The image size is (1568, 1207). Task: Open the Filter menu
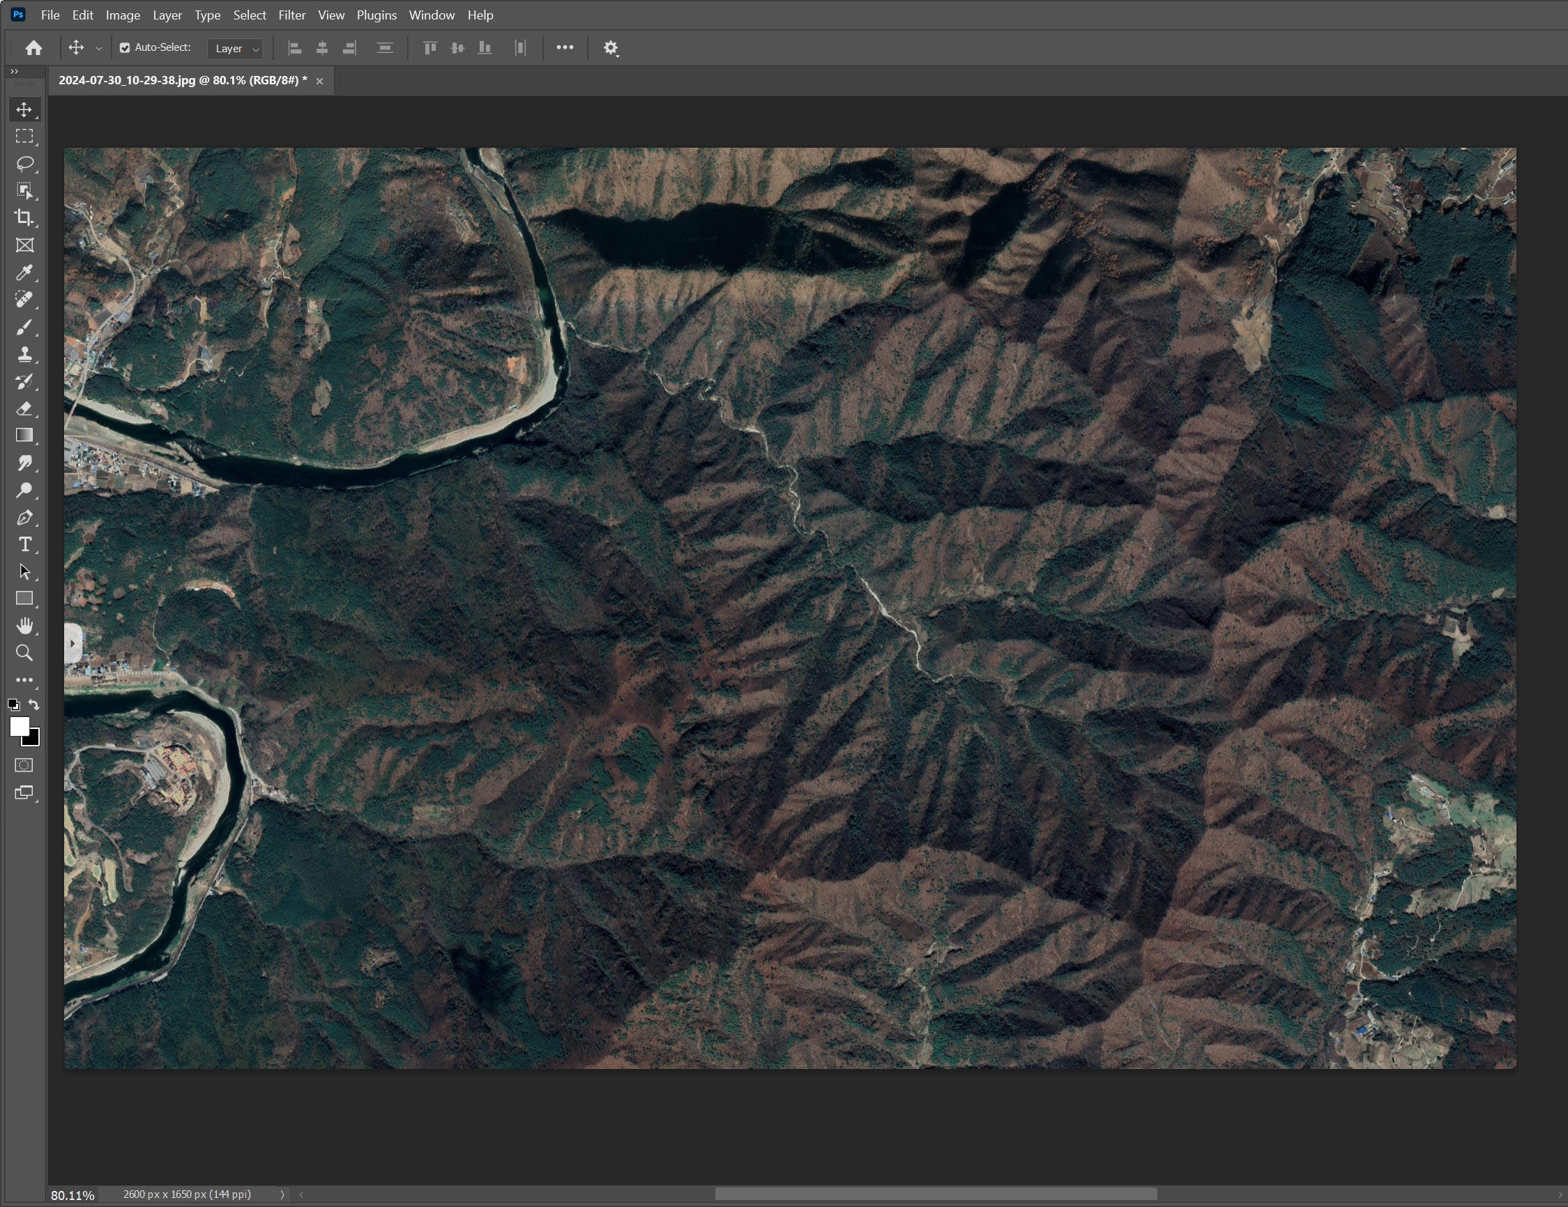tap(291, 15)
